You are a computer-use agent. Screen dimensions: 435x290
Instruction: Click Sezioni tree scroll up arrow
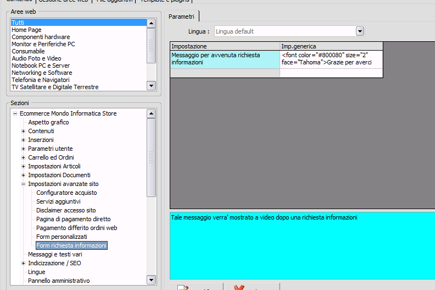[x=151, y=113]
